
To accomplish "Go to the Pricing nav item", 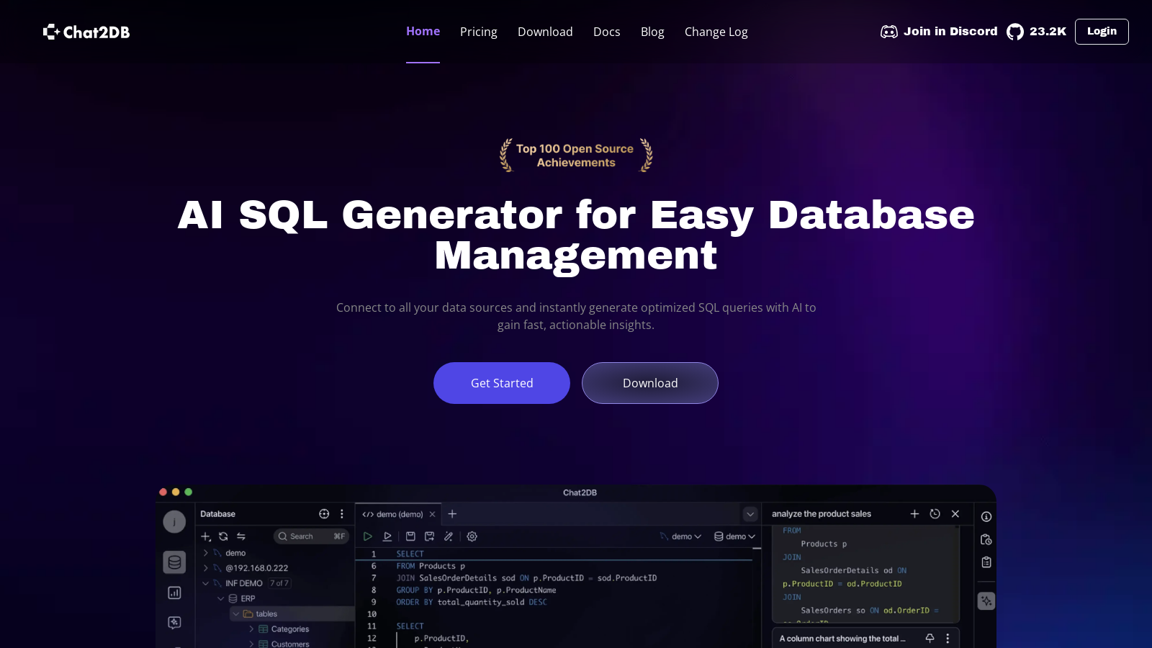I will (478, 32).
